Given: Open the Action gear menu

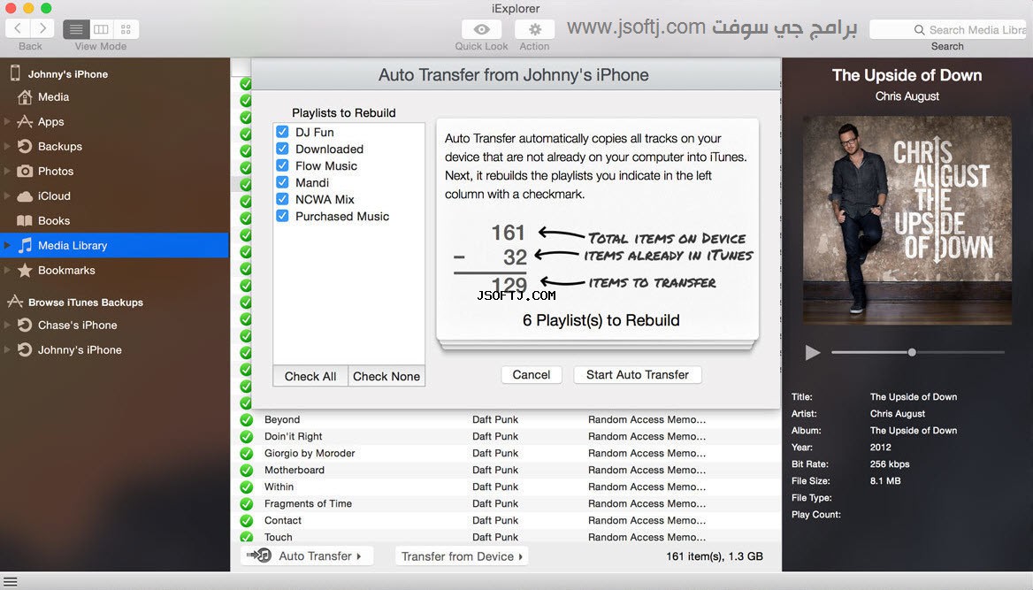Looking at the screenshot, I should click(x=534, y=29).
